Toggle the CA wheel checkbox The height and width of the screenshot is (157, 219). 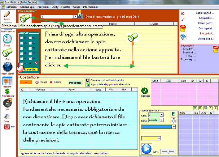coord(21,43)
